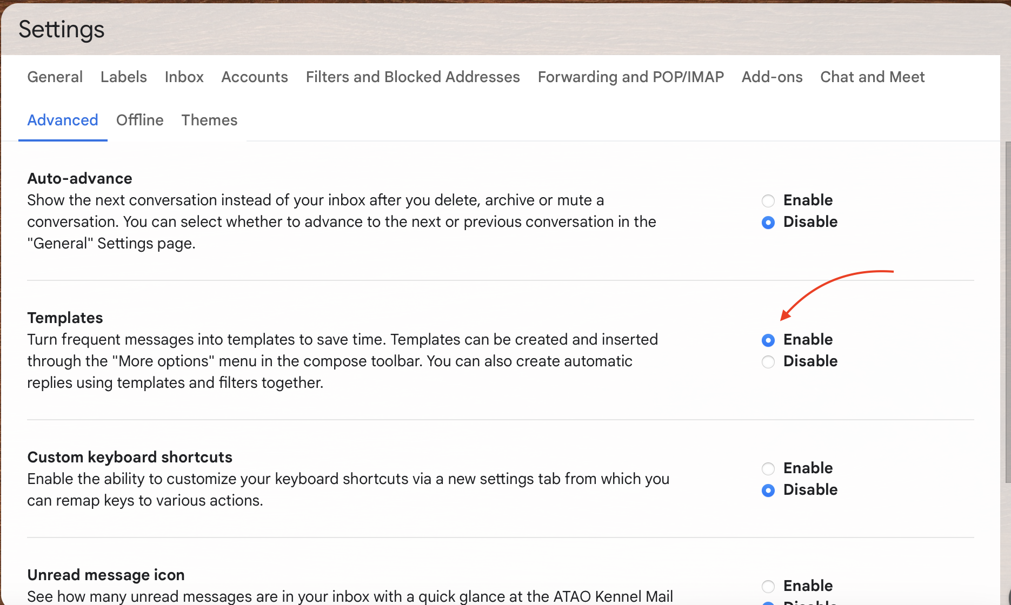Image resolution: width=1011 pixels, height=605 pixels.
Task: Switch to Forwarding and POP/IMAP tab
Action: 631,77
